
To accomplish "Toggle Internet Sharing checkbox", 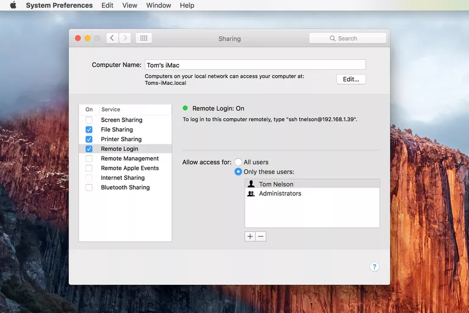I will point(89,178).
